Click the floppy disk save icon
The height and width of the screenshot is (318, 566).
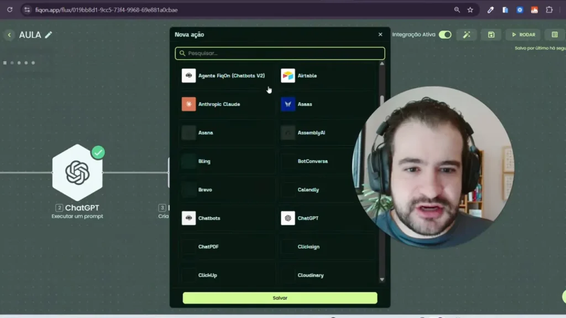[x=491, y=35]
